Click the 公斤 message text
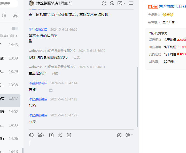186x153 pixels. [32, 122]
